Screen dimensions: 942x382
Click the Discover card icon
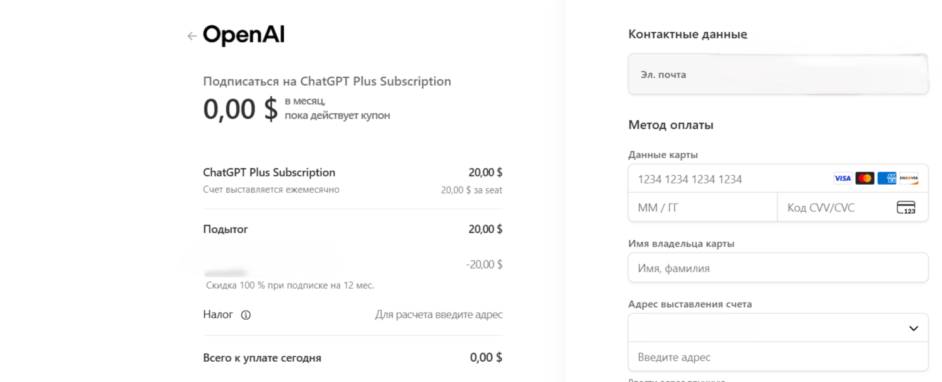pos(909,178)
